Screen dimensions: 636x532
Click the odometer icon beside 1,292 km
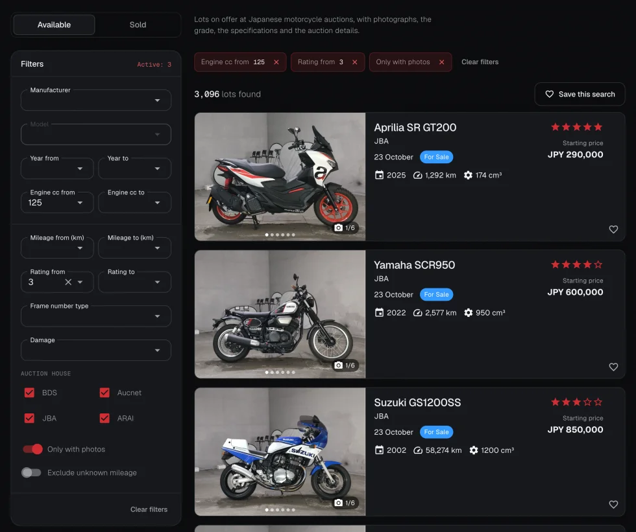(417, 176)
